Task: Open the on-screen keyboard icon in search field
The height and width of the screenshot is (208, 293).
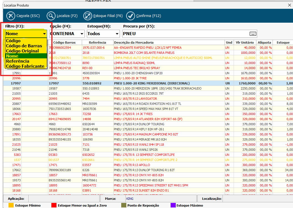Action: (x=253, y=34)
